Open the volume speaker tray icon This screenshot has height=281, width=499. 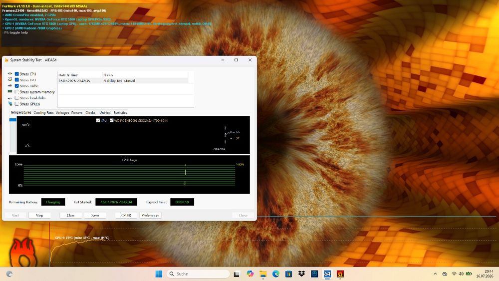461,274
